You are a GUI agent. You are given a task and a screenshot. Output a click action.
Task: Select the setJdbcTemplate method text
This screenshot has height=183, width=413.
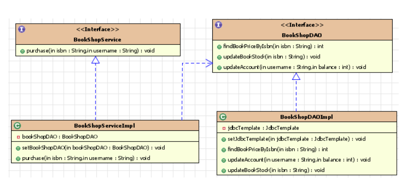296,139
